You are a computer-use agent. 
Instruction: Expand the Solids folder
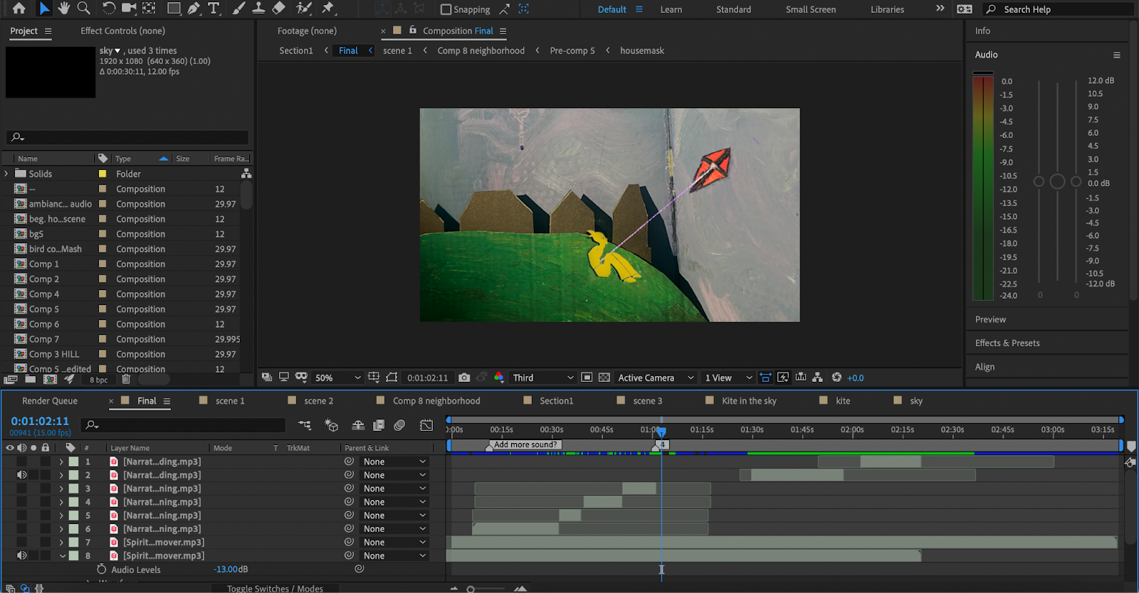pos(6,173)
